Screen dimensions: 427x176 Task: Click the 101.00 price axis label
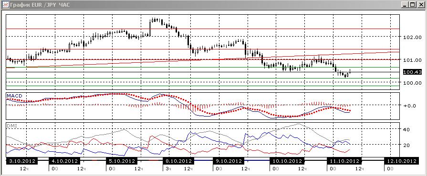[412, 60]
